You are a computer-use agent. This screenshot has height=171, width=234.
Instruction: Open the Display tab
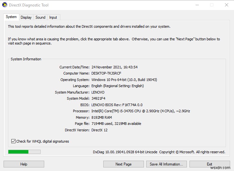pyautogui.click(x=26, y=17)
